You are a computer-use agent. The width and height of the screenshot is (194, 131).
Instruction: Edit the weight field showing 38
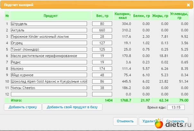click(x=102, y=88)
